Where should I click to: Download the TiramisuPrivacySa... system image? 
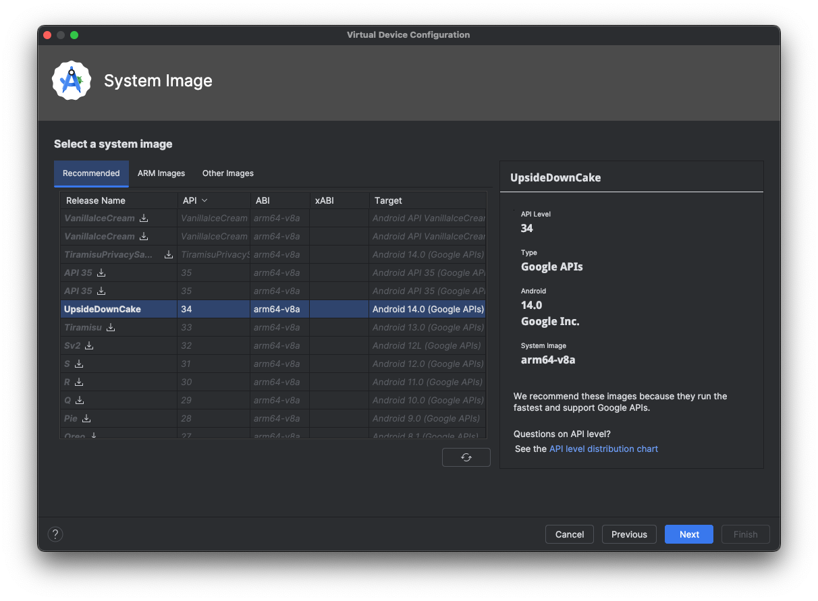point(169,254)
